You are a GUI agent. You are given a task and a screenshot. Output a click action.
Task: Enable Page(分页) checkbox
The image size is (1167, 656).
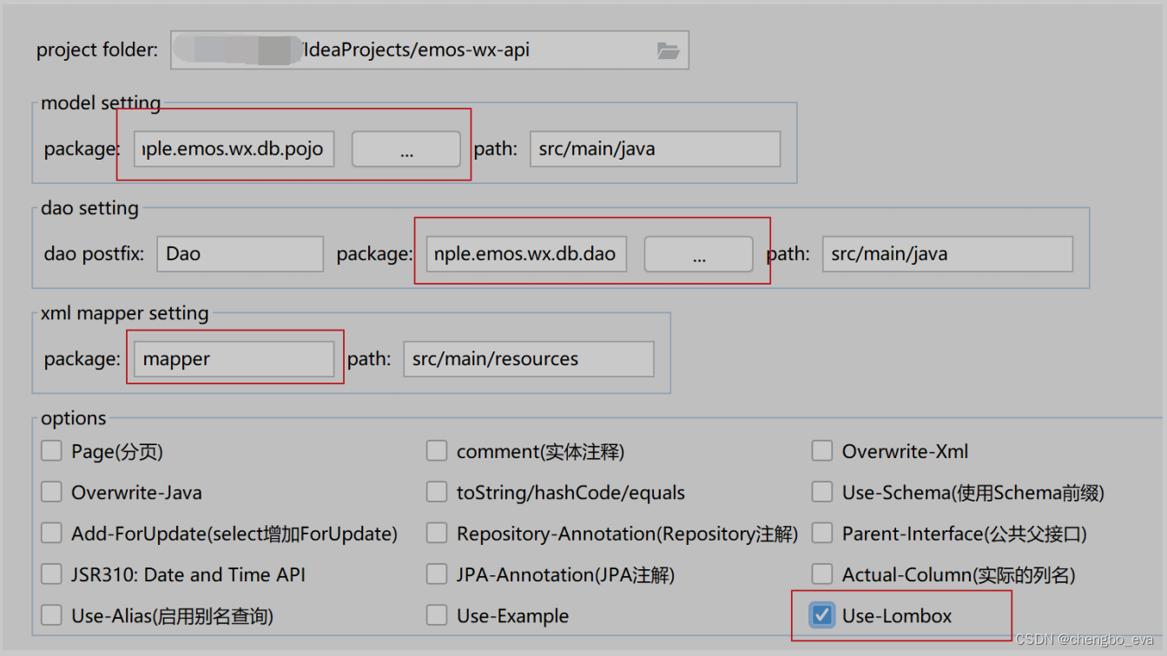[52, 451]
